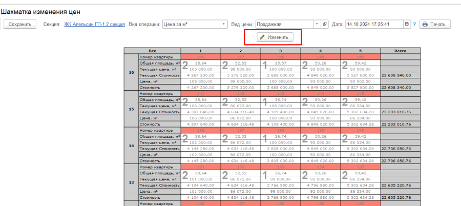The width and height of the screenshot is (461, 206).
Task: Click the Дата field with 14.10.2024 17:25:41
Action: pyautogui.click(x=374, y=25)
